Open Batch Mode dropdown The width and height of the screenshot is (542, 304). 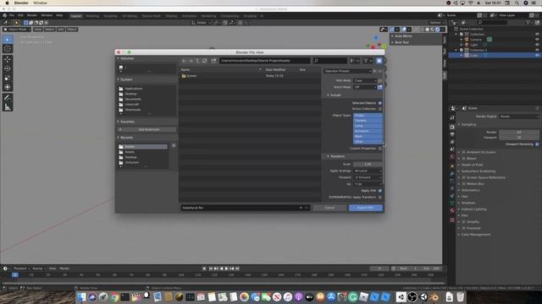coord(365,87)
